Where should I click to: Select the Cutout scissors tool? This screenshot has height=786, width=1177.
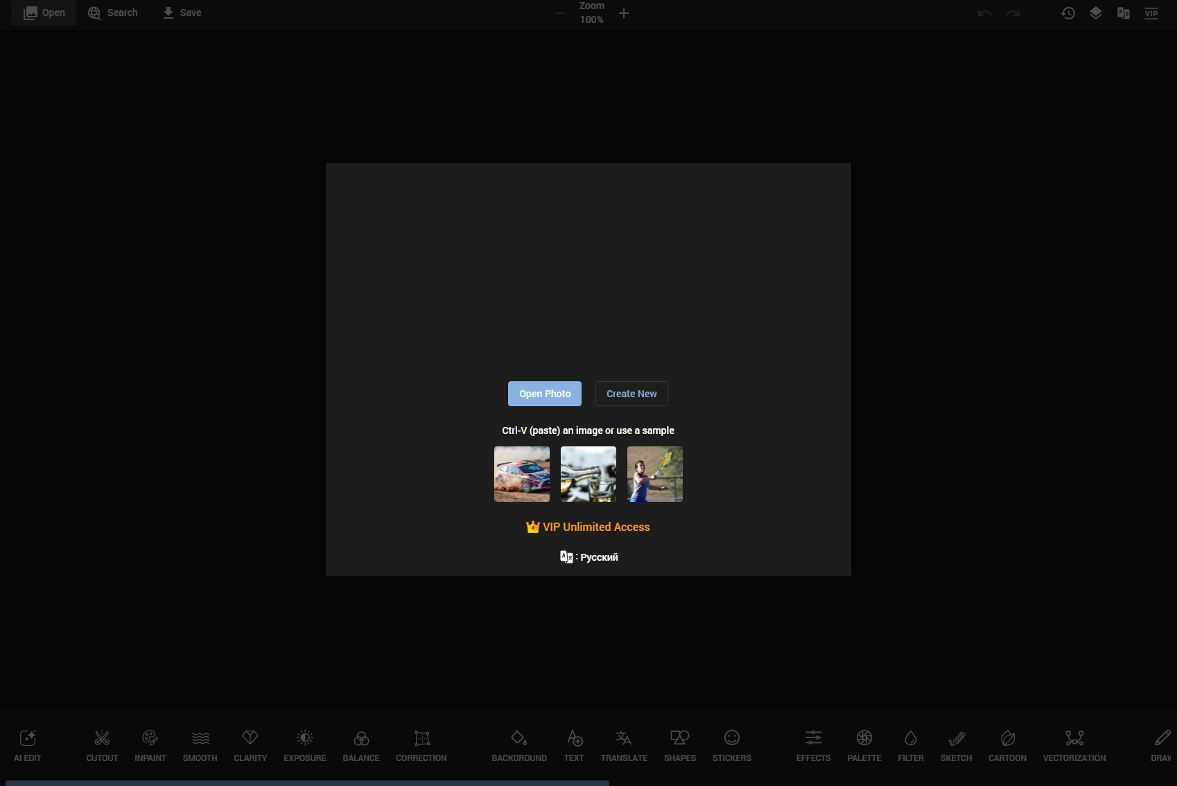102,746
